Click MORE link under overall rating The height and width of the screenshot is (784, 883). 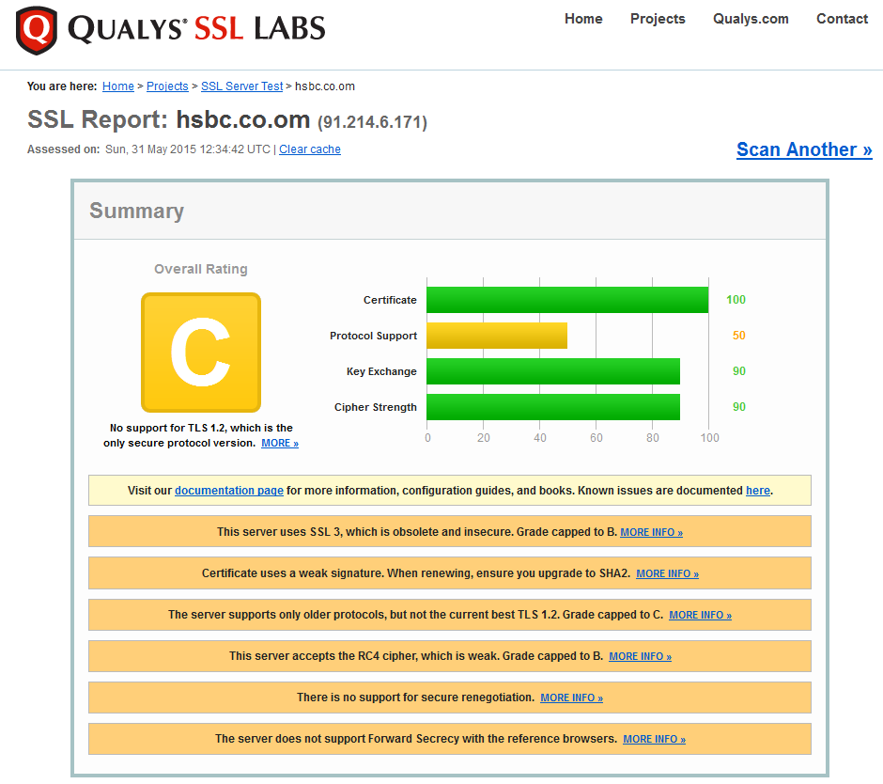pos(280,443)
